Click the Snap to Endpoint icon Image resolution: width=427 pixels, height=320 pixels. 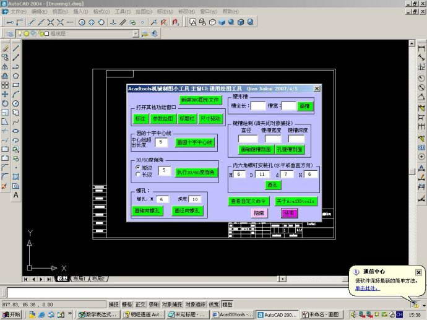click(32, 22)
